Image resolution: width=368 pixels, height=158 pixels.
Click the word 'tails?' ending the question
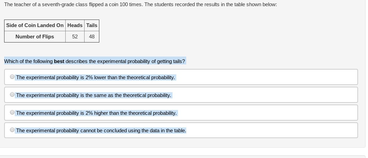[x=179, y=61]
